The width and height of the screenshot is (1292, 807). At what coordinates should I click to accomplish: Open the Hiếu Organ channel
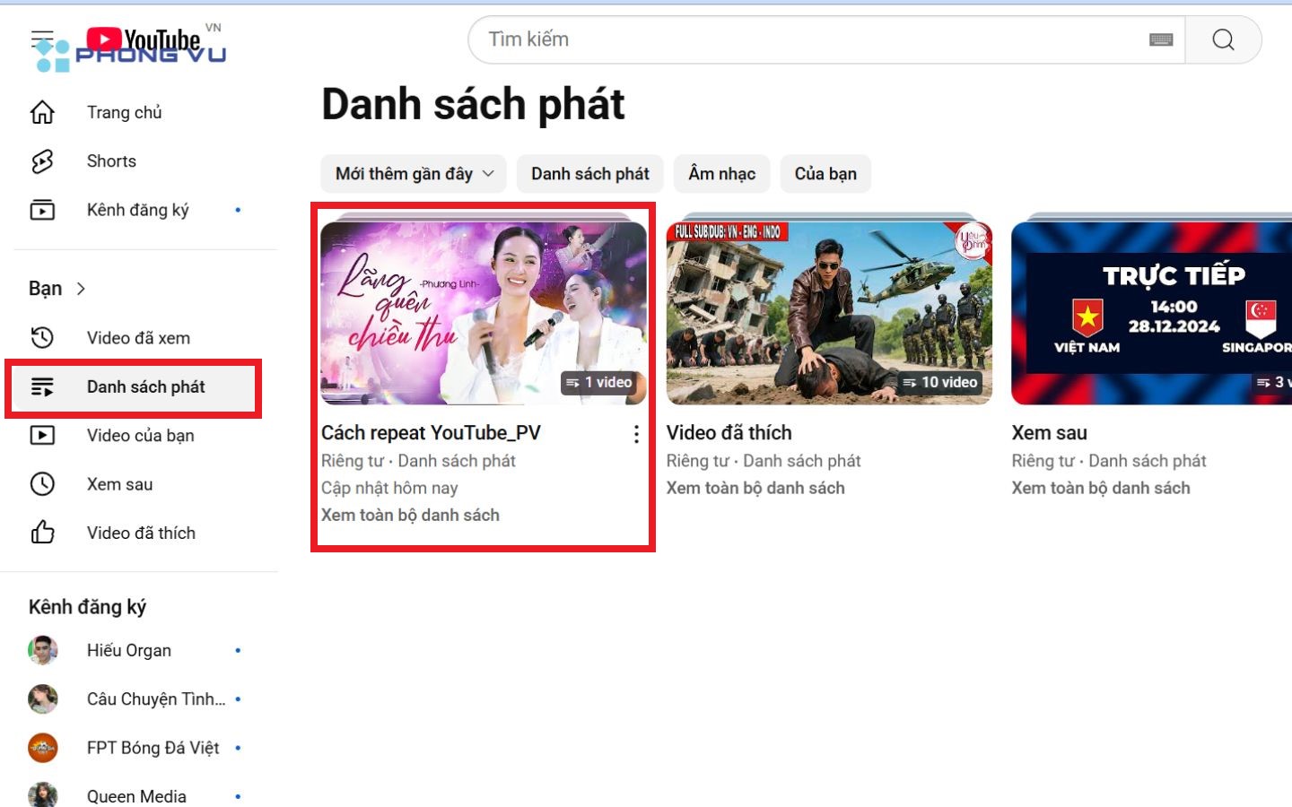click(128, 650)
